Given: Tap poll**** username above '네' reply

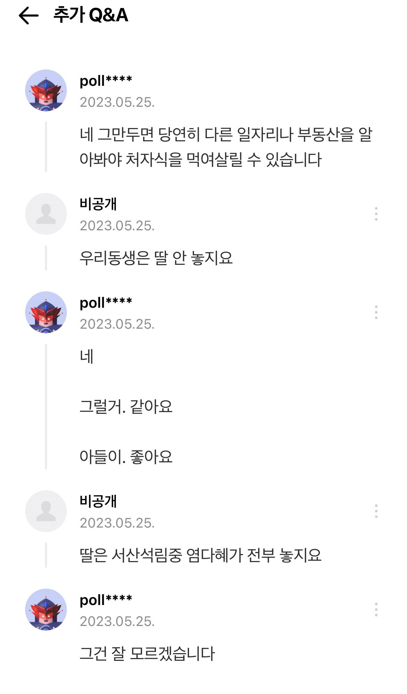Looking at the screenshot, I should (106, 303).
